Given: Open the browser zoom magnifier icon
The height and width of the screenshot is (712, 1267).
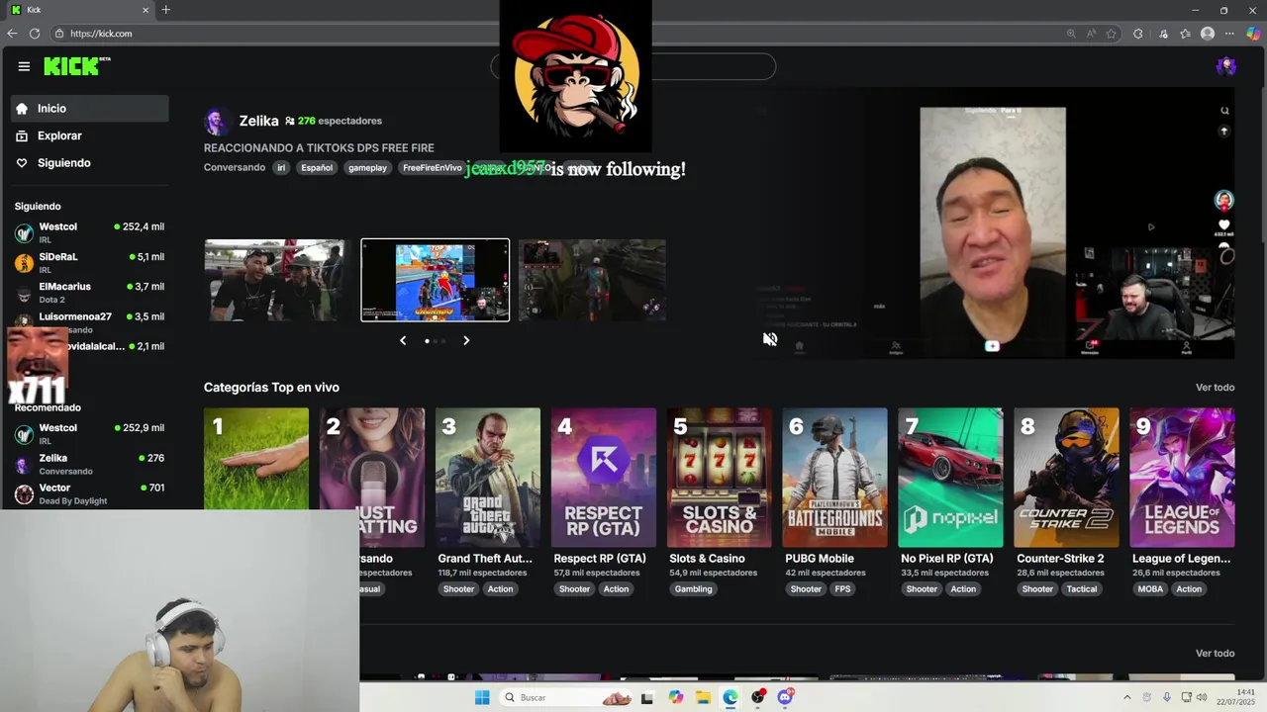Looking at the screenshot, I should (x=1071, y=34).
